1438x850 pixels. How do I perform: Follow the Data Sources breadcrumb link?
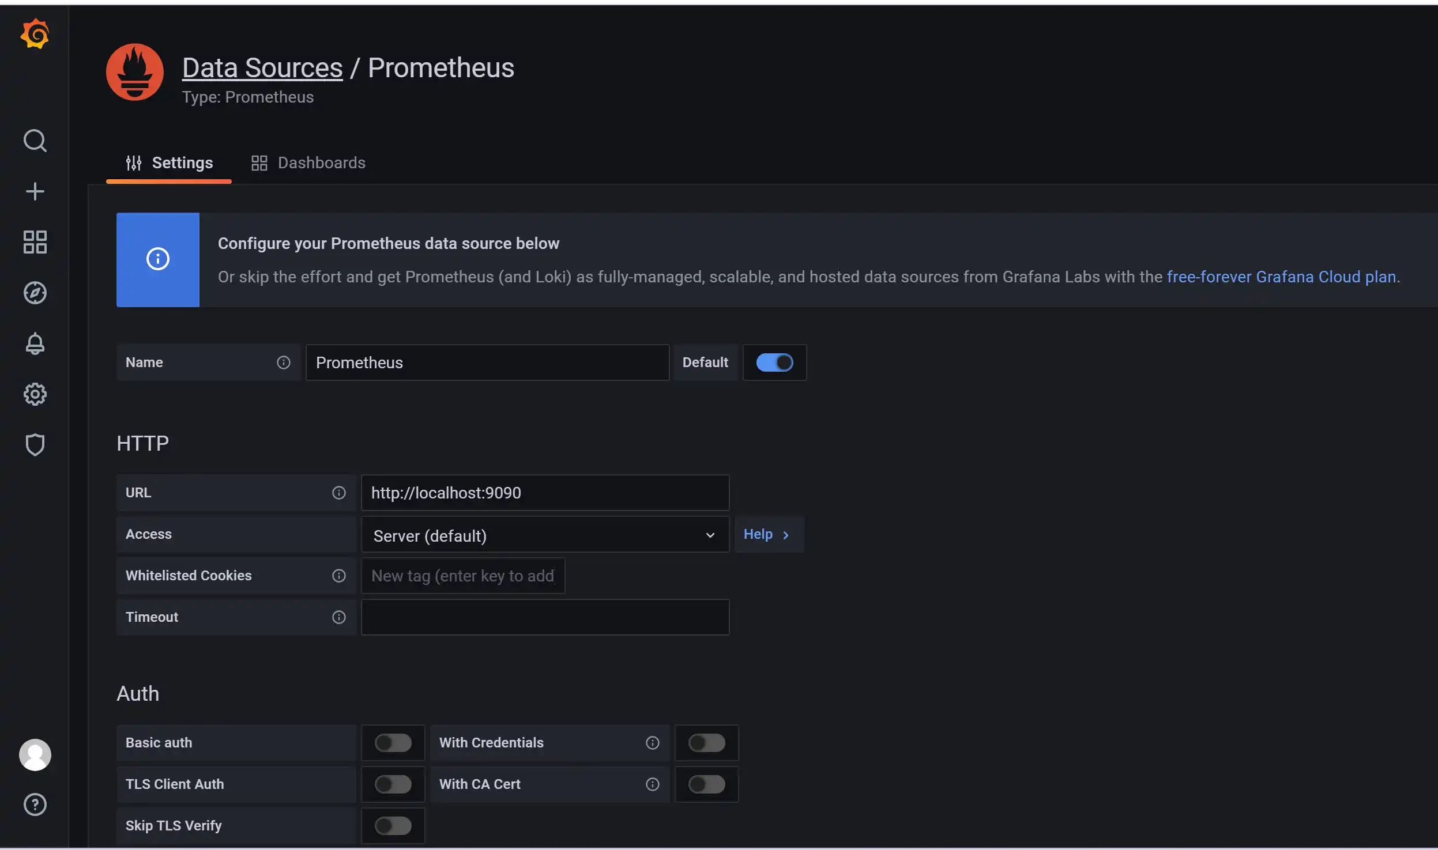coord(262,68)
